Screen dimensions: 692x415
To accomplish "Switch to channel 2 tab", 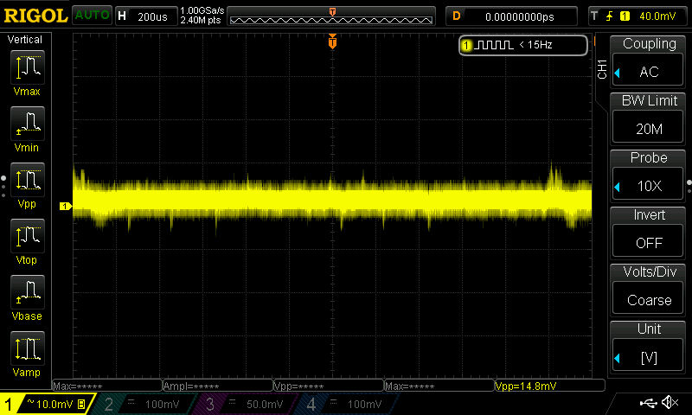I will click(143, 404).
